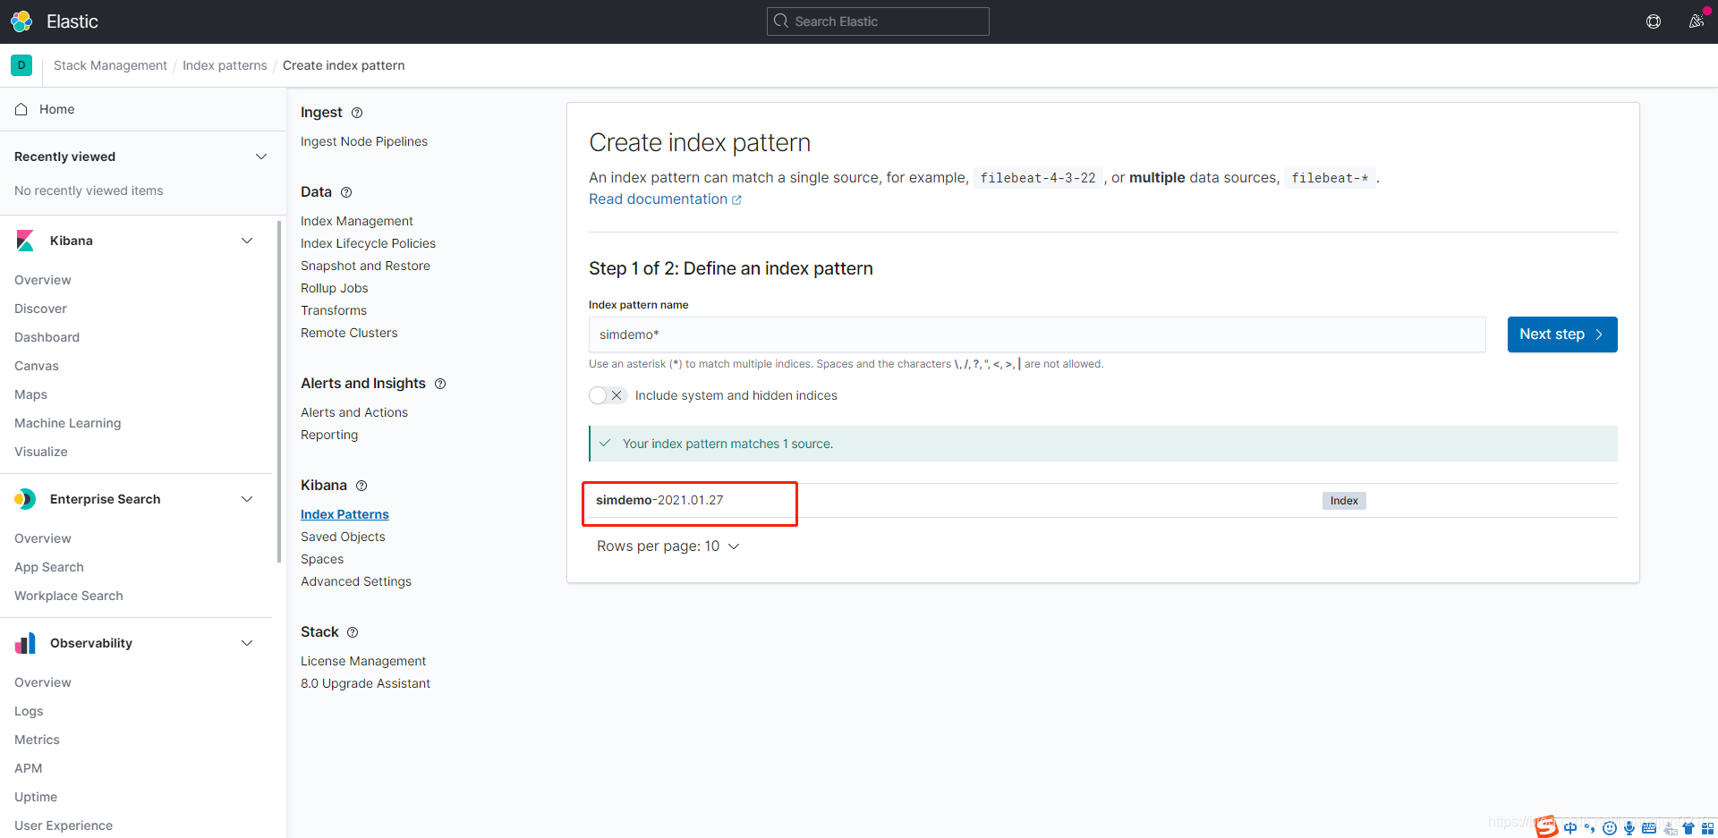Collapse the Enterprise Search nav group

(247, 499)
